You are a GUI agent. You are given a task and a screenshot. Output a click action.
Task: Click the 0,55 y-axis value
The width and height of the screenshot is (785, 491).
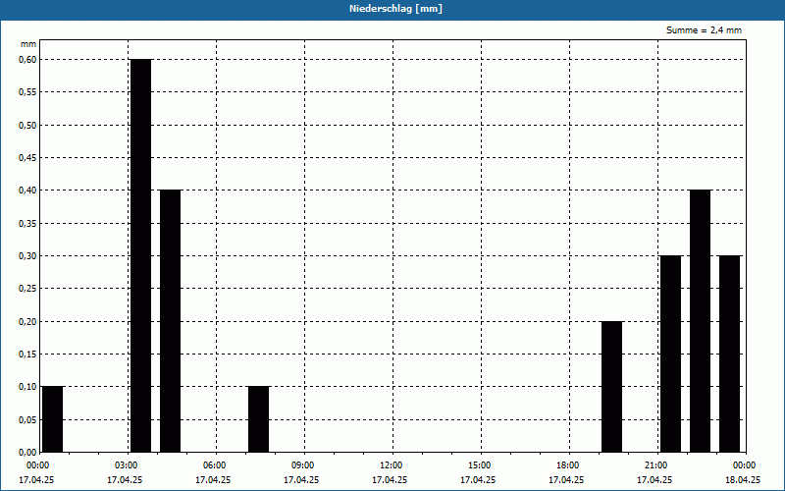coord(27,92)
